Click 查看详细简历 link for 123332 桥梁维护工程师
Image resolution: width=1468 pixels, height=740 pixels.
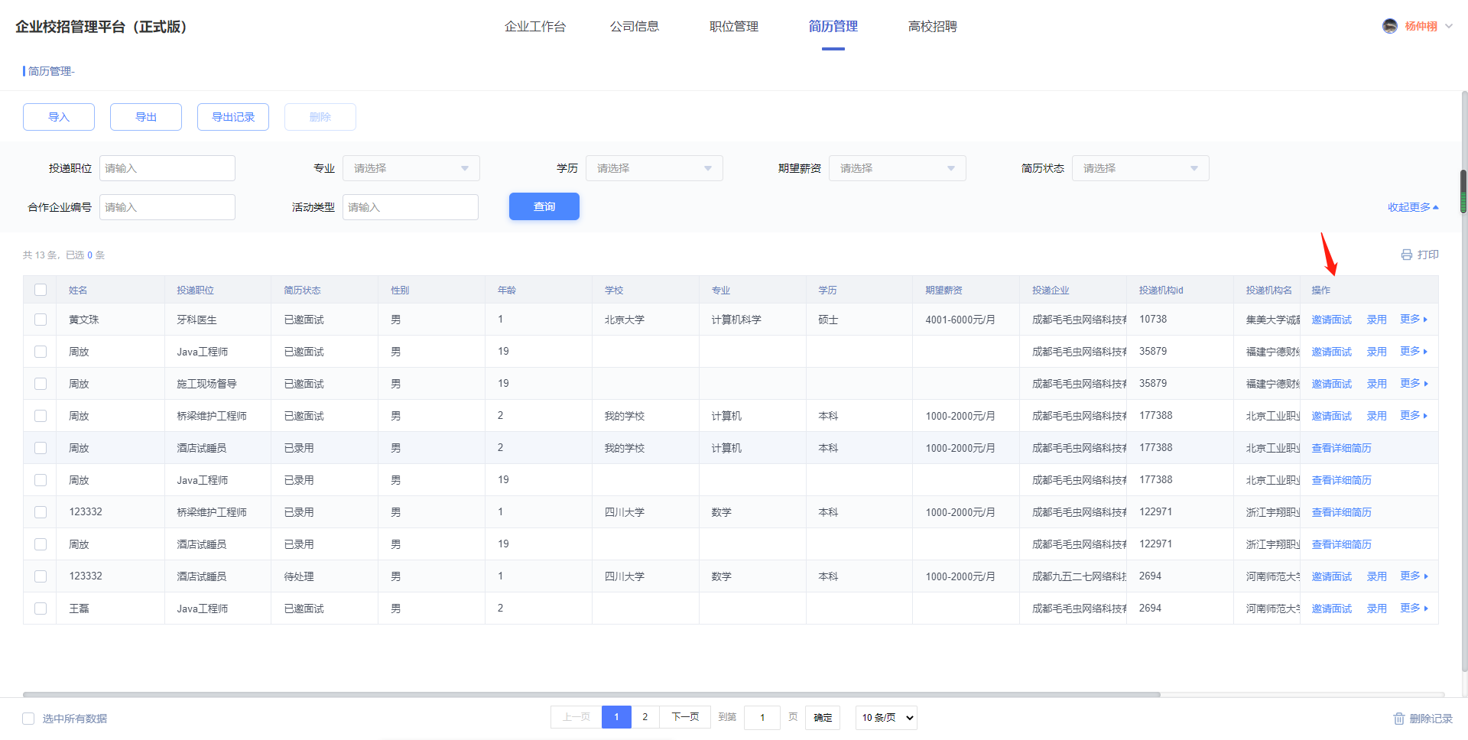(1341, 512)
